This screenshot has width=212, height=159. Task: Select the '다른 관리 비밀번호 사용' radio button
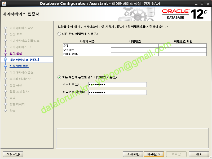click(x=59, y=34)
